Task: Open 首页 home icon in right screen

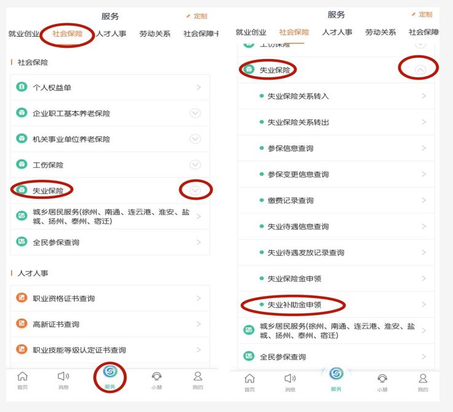Action: (x=250, y=378)
